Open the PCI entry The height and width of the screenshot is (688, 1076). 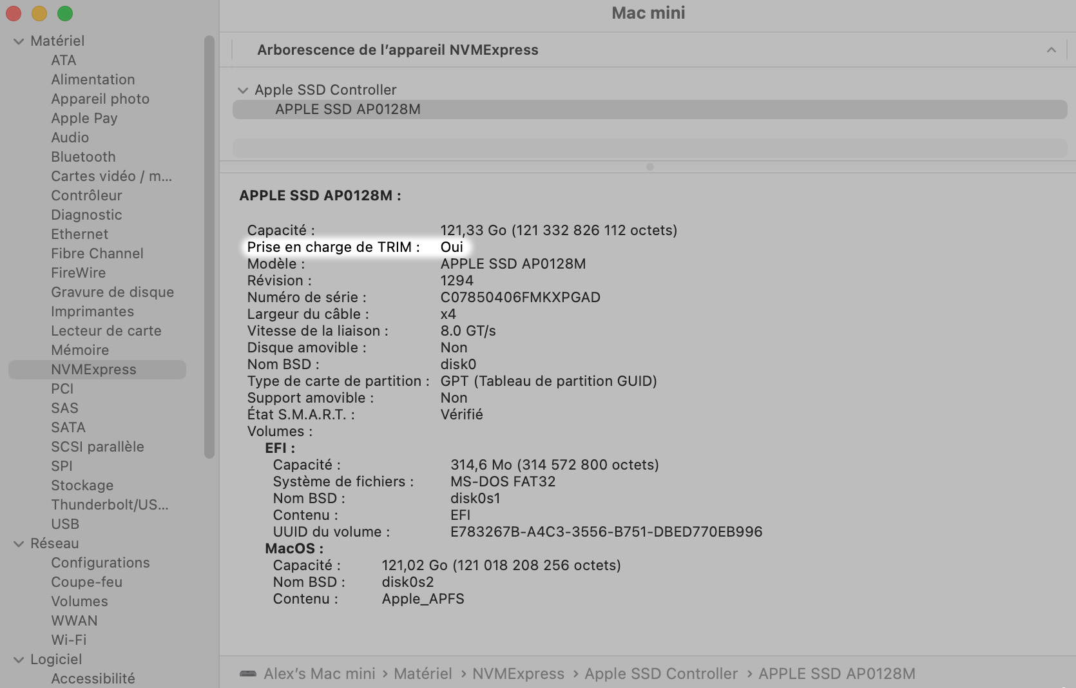pyautogui.click(x=62, y=388)
